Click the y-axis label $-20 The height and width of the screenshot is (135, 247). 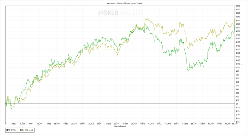click(x=237, y=111)
